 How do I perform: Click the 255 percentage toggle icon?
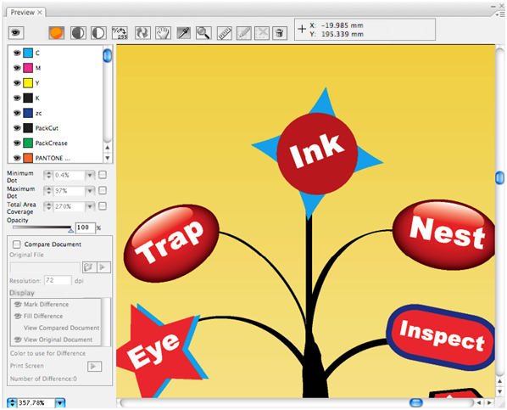[x=120, y=33]
